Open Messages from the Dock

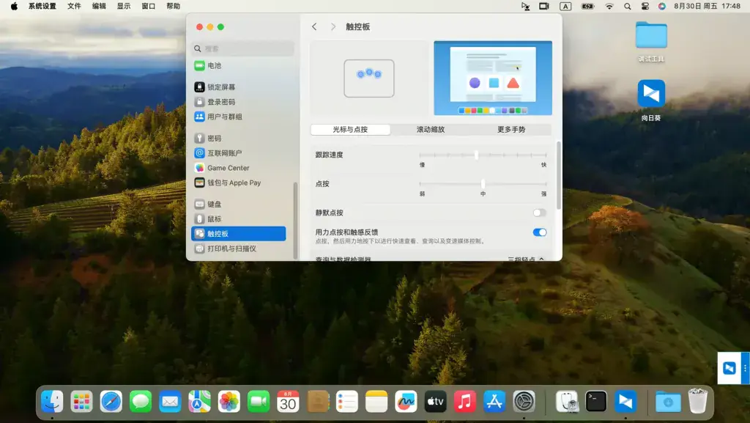[x=141, y=401]
